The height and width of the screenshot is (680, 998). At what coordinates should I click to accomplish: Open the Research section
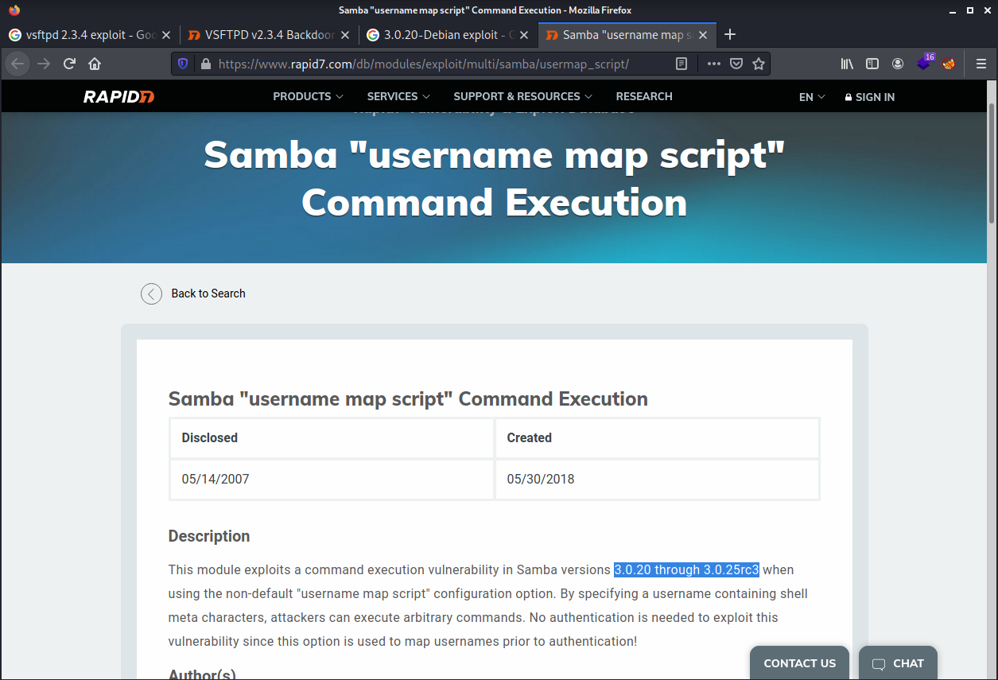click(x=644, y=96)
